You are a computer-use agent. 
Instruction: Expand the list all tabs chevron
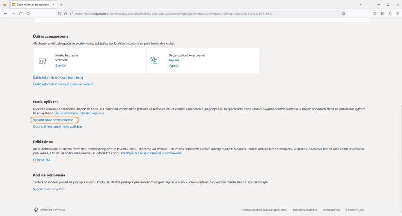coord(361,4)
